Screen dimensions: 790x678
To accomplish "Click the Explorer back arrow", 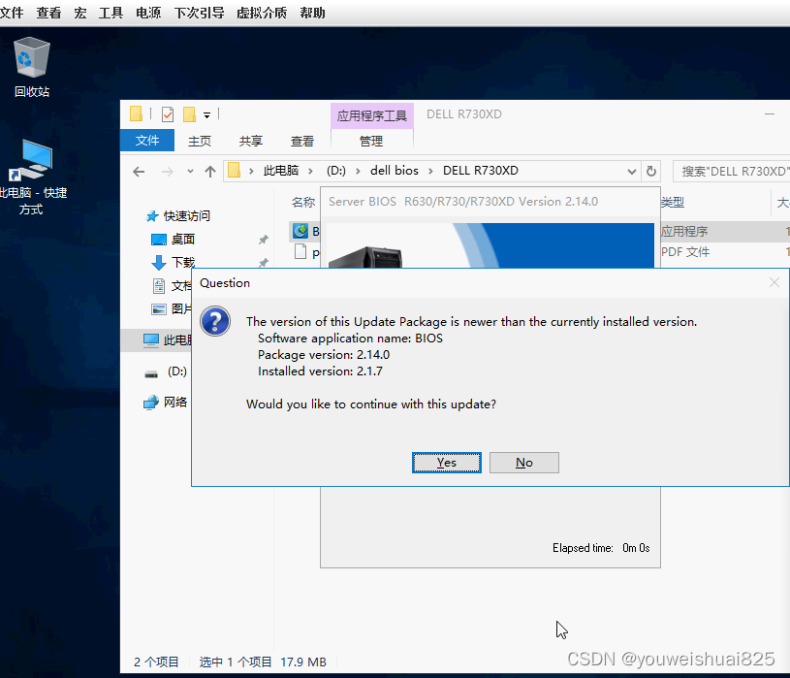I will click(x=139, y=172).
